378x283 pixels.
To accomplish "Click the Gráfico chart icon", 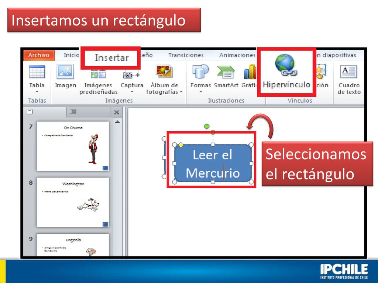I will [x=250, y=72].
